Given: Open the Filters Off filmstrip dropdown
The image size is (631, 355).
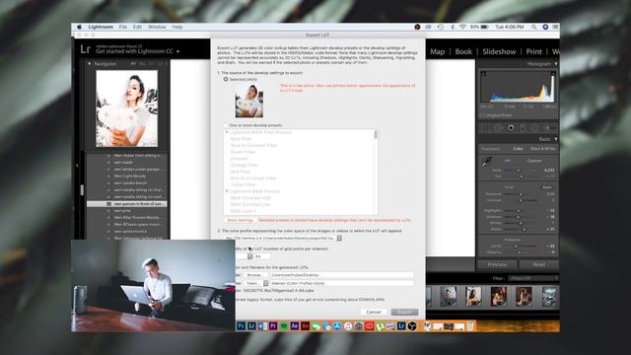Looking at the screenshot, I should pyautogui.click(x=532, y=278).
